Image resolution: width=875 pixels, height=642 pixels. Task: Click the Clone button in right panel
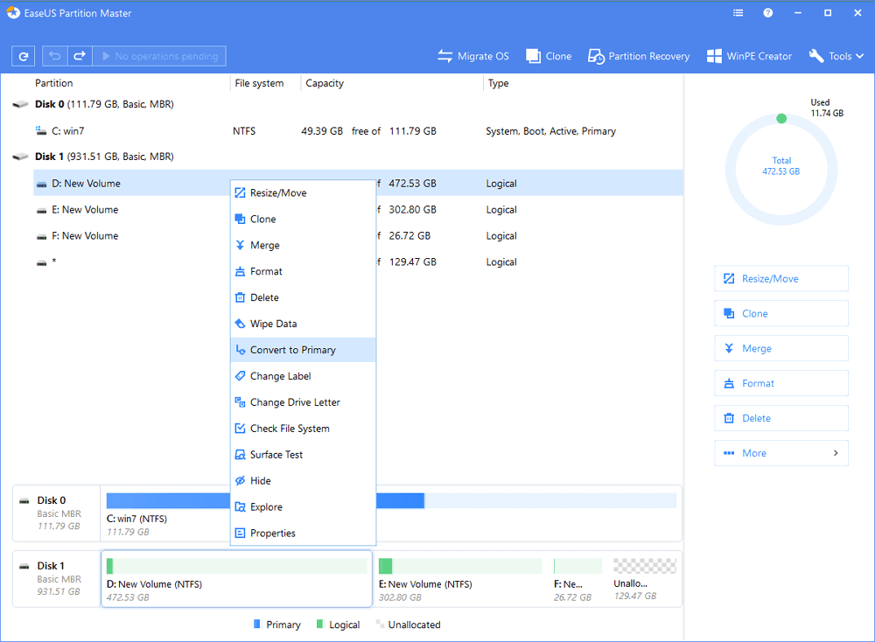pyautogui.click(x=781, y=313)
